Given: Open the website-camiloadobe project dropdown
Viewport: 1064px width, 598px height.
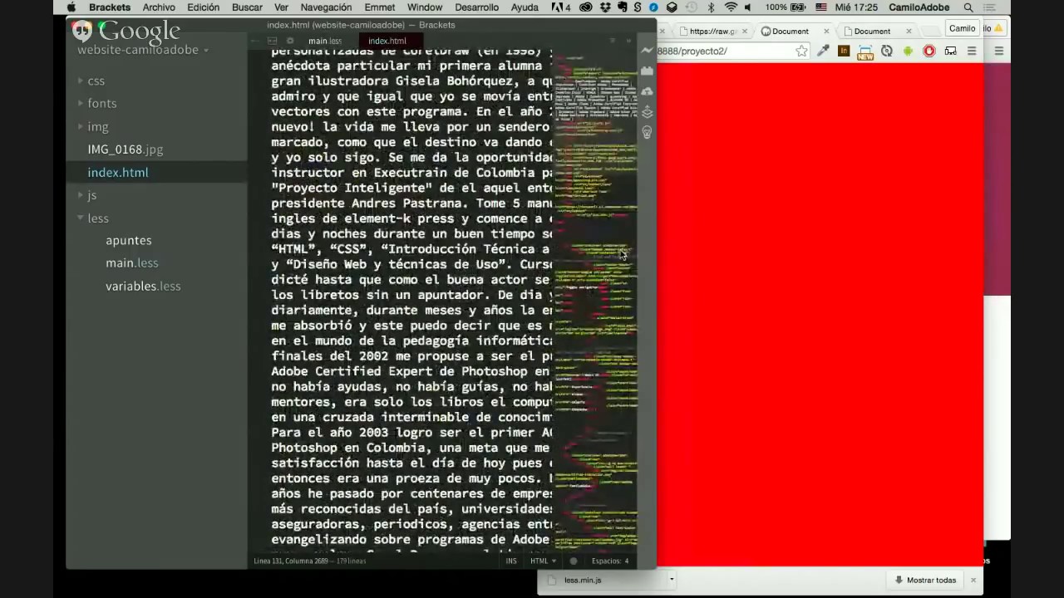Looking at the screenshot, I should (142, 50).
